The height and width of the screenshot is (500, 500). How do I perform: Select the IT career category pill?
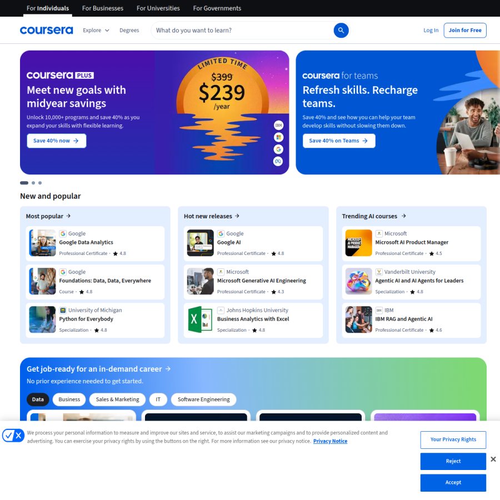tap(158, 399)
